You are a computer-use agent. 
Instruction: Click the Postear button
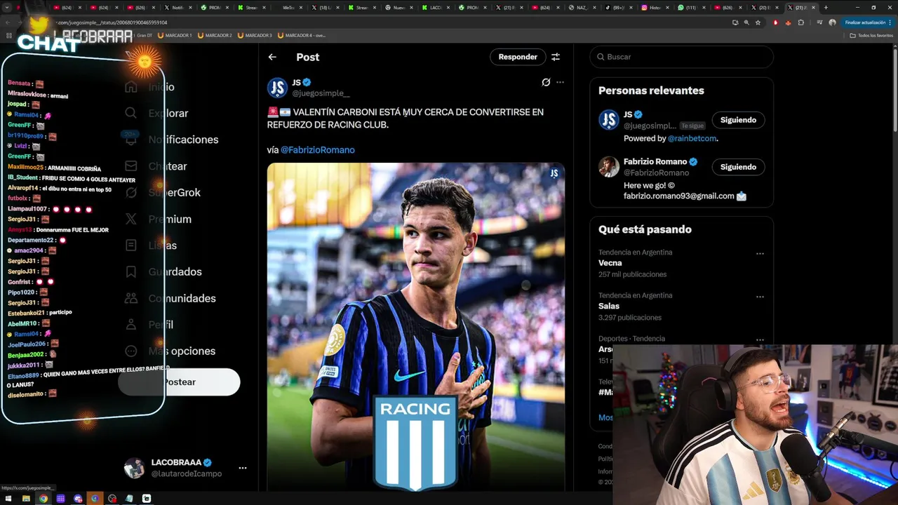point(179,382)
